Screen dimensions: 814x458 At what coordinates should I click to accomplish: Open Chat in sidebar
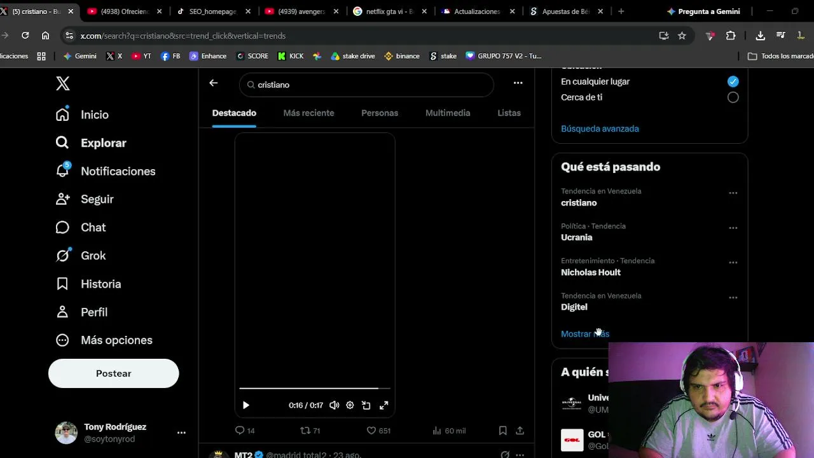point(81,227)
